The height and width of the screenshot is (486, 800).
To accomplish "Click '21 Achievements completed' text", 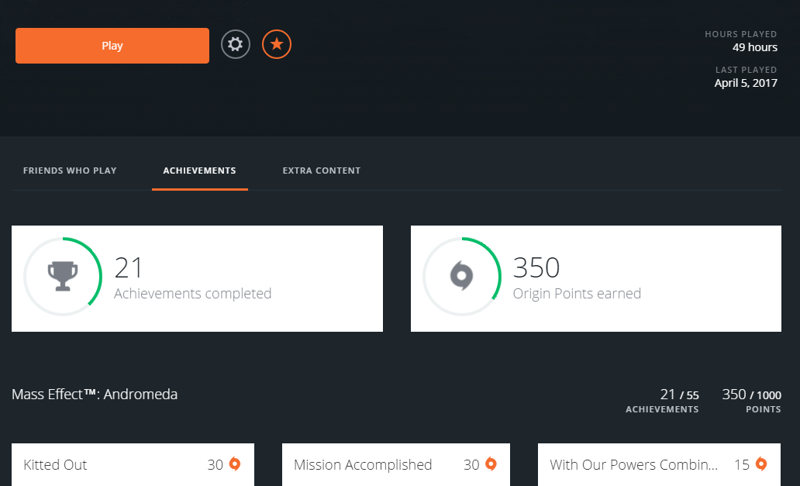I will tap(192, 278).
